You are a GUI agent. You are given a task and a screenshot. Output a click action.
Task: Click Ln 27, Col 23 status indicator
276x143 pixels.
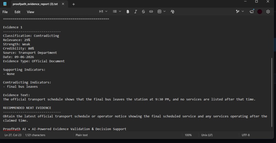coord(13,135)
